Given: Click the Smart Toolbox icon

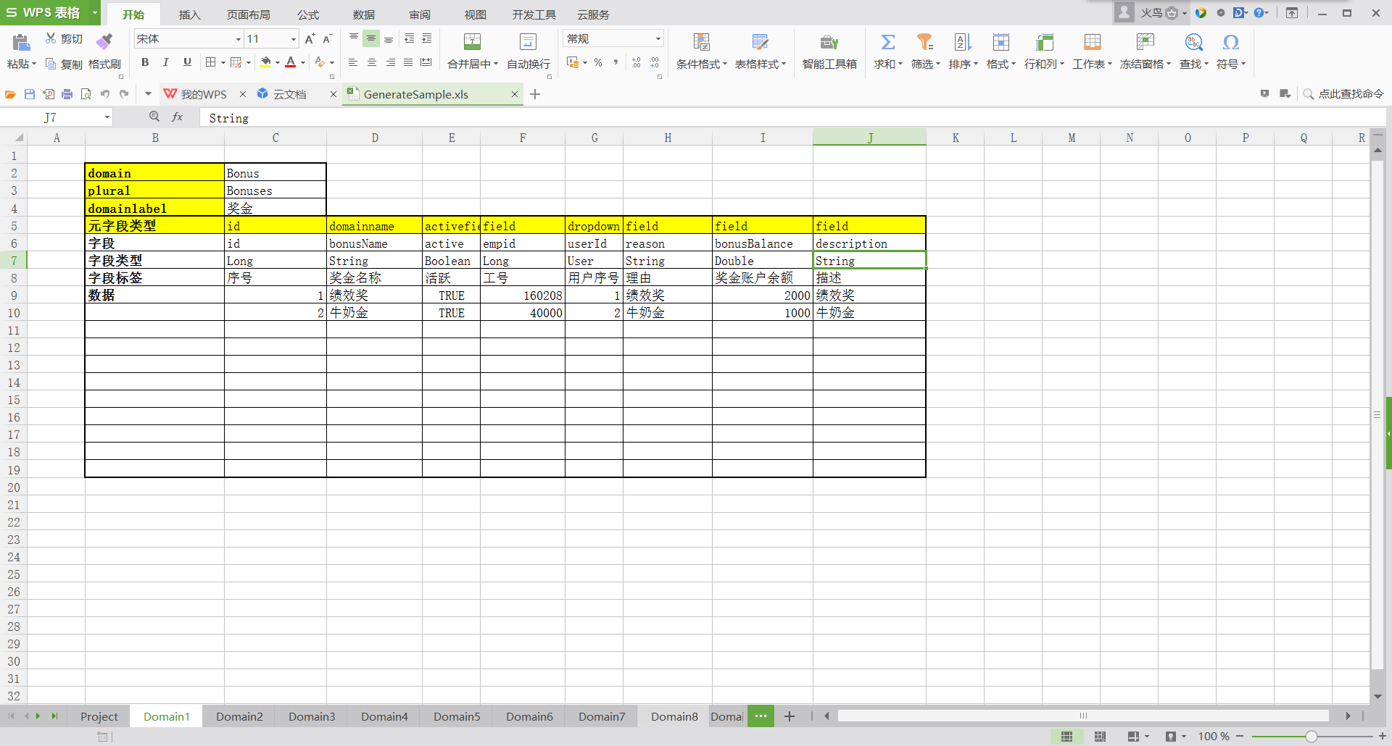Looking at the screenshot, I should coord(829,43).
